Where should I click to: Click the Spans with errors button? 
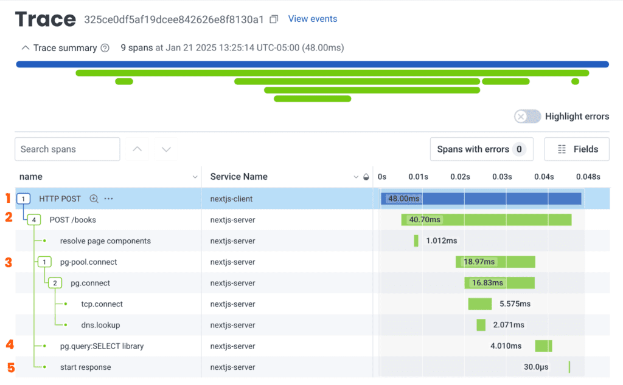point(481,149)
